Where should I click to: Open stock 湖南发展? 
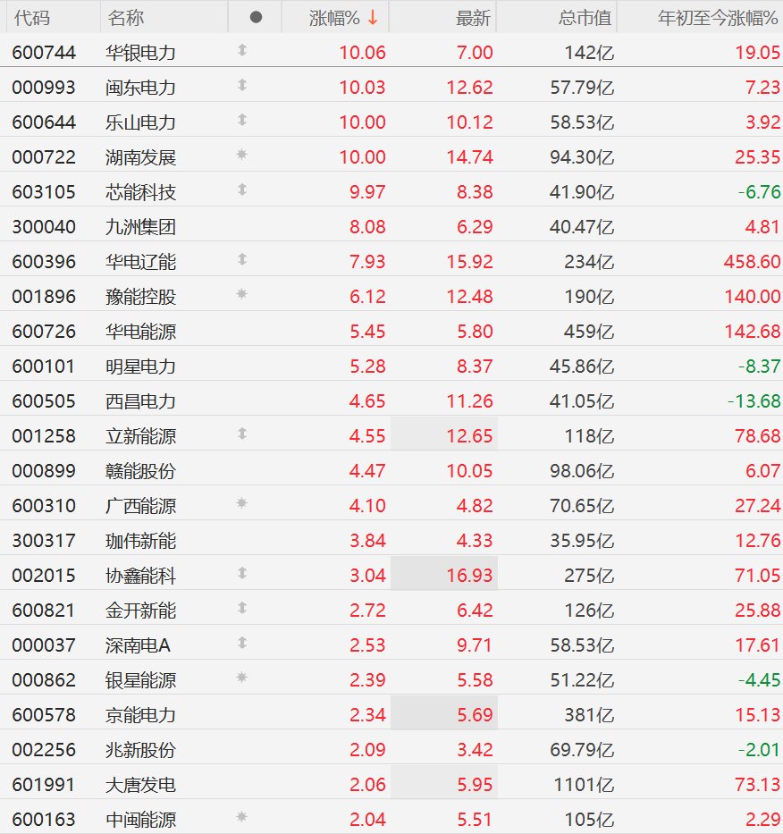click(x=140, y=157)
